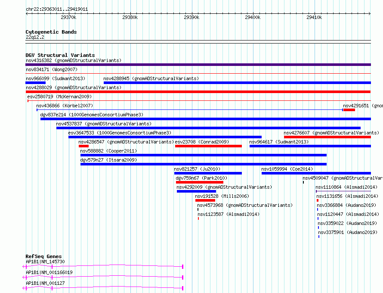This screenshot has height=293, width=383.
Task: Click the DGV Structural Variants track heading
Action: tap(60, 55)
